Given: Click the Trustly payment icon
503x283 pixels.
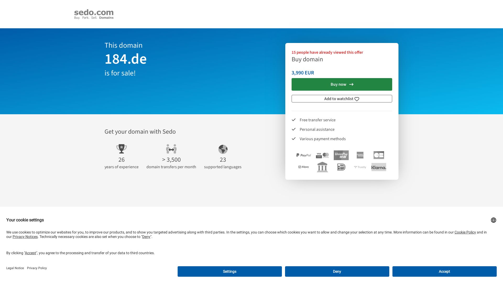Looking at the screenshot, I should click(x=360, y=167).
